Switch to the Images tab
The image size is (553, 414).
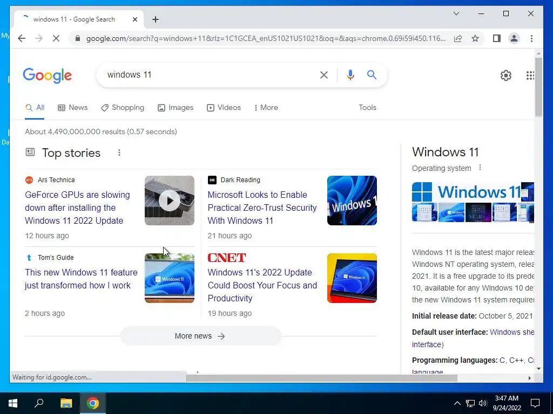(x=176, y=108)
